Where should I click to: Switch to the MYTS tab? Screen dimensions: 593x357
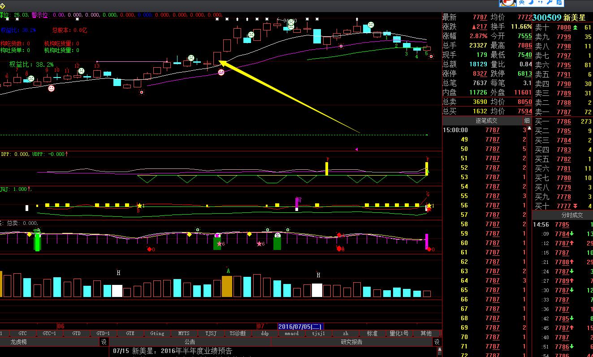click(x=184, y=333)
